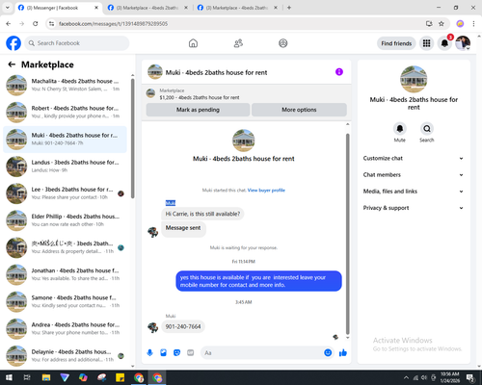Reload the page in the browser
This screenshot has width=482, height=385.
(x=36, y=24)
